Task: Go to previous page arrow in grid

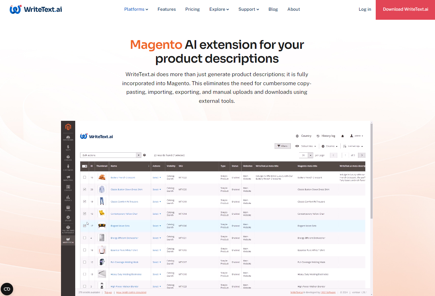Action: coord(334,155)
